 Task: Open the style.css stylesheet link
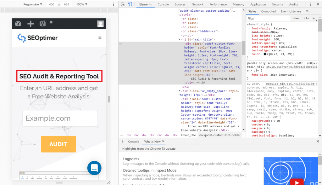tap(292, 67)
